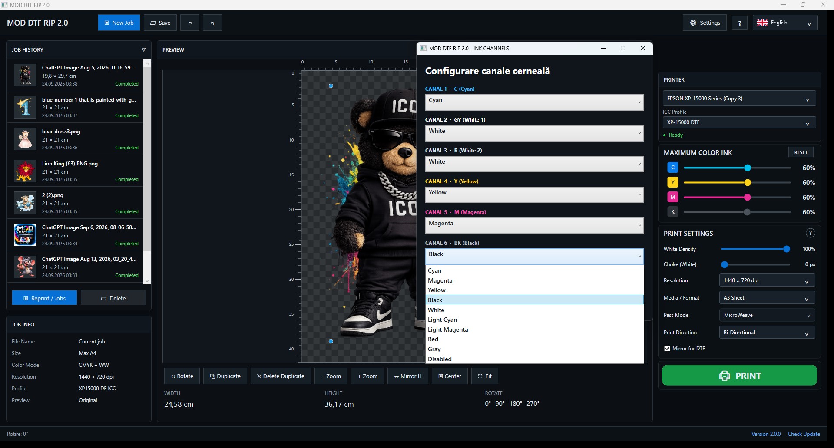Click the redo arrow icon in top toolbar
Viewport: 834px width, 448px height.
point(212,23)
